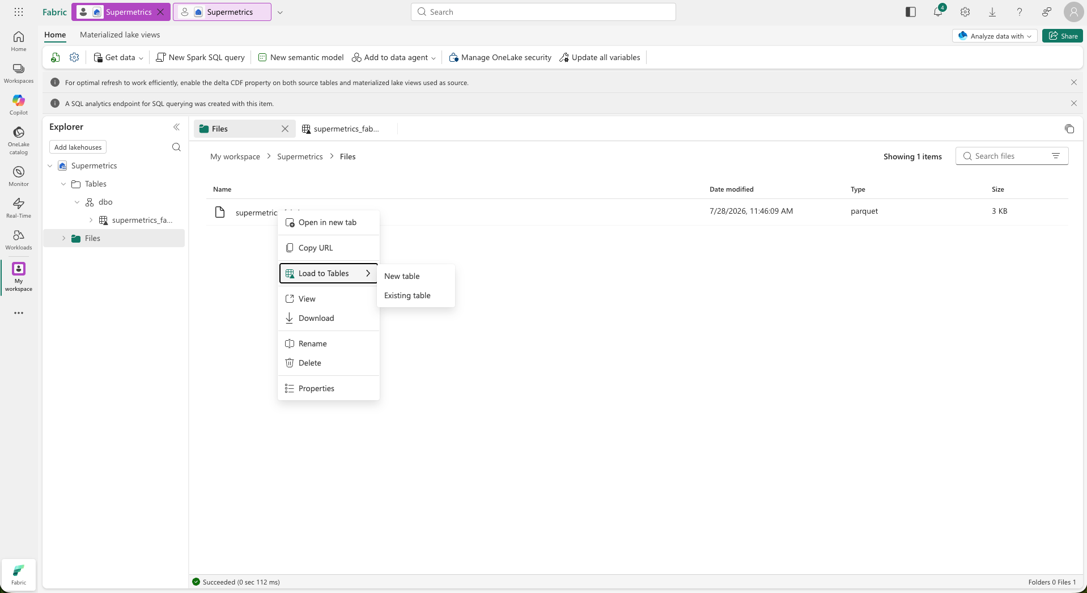Choose Load to Tables menu entry
The height and width of the screenshot is (593, 1087).
pyautogui.click(x=329, y=273)
